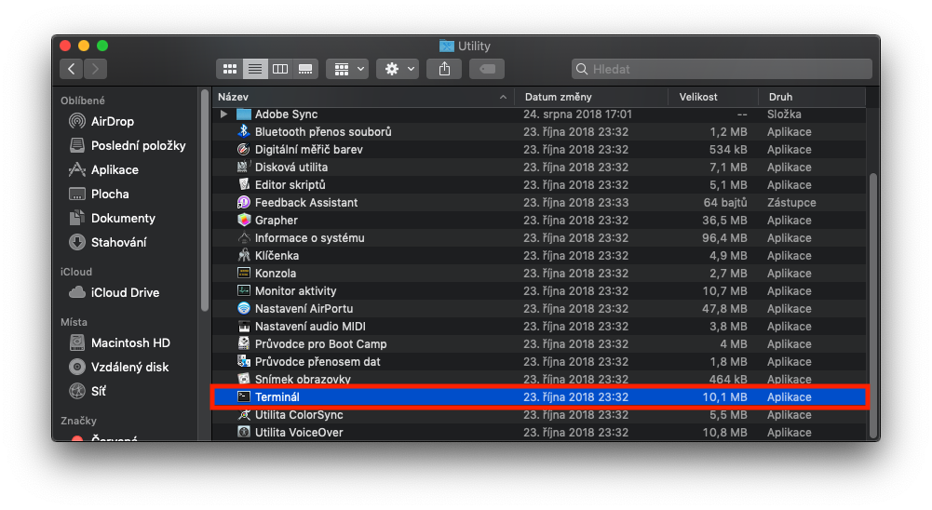Sort by the Druh column

tap(813, 97)
